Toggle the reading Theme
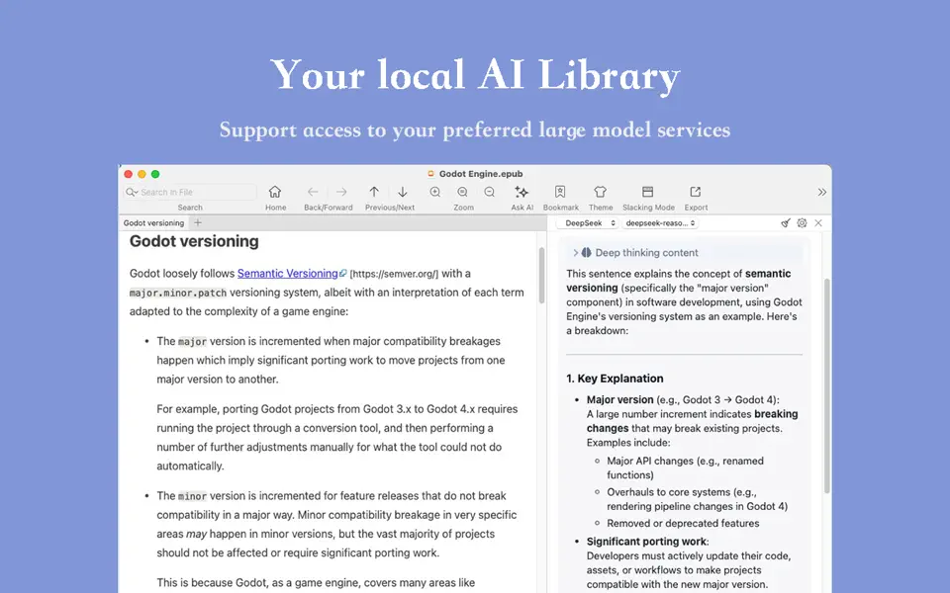This screenshot has height=593, width=950. (601, 192)
